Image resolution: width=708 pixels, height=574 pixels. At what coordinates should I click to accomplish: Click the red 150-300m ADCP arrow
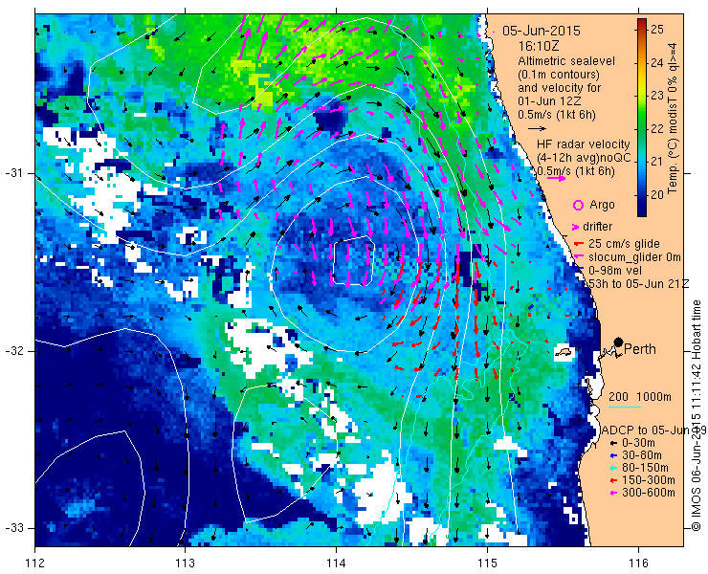click(x=612, y=480)
